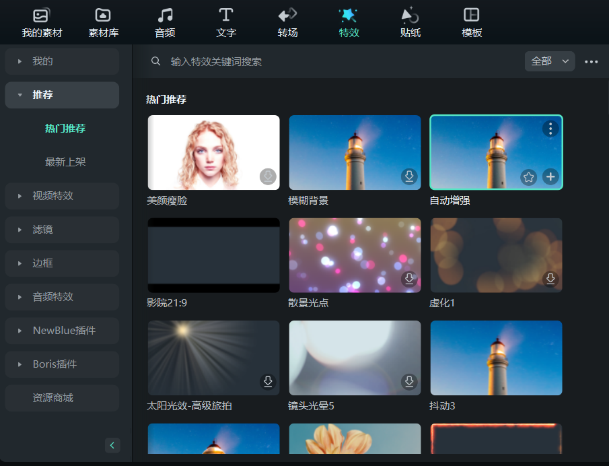Viewport: 609px width, 466px height.
Task: Open the 全部 filter dropdown
Action: click(550, 61)
